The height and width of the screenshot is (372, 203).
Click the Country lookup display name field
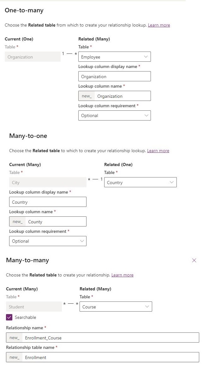coord(48,202)
